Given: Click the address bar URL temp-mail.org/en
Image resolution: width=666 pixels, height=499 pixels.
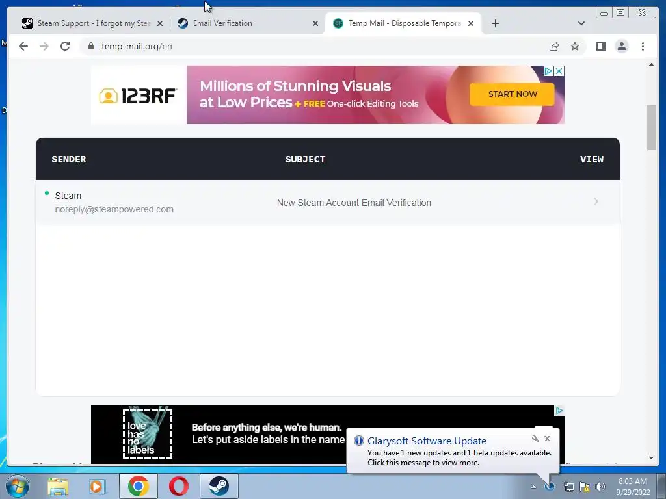Looking at the screenshot, I should [137, 47].
